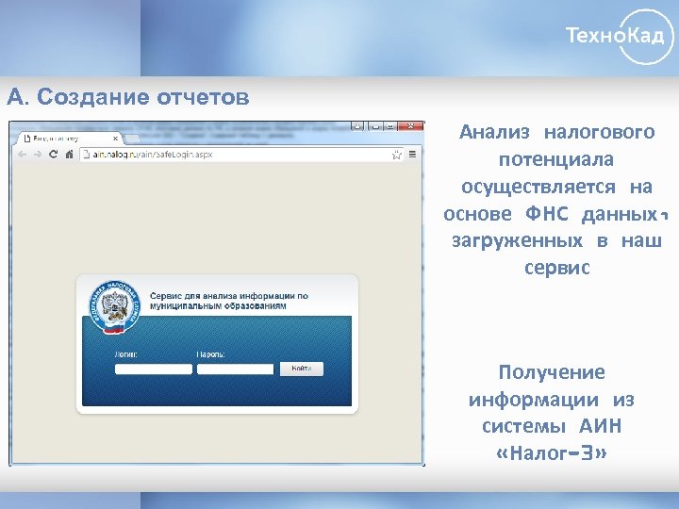This screenshot has width=679, height=509.
Task: Click the user profile button in title bar
Action: pyautogui.click(x=357, y=126)
